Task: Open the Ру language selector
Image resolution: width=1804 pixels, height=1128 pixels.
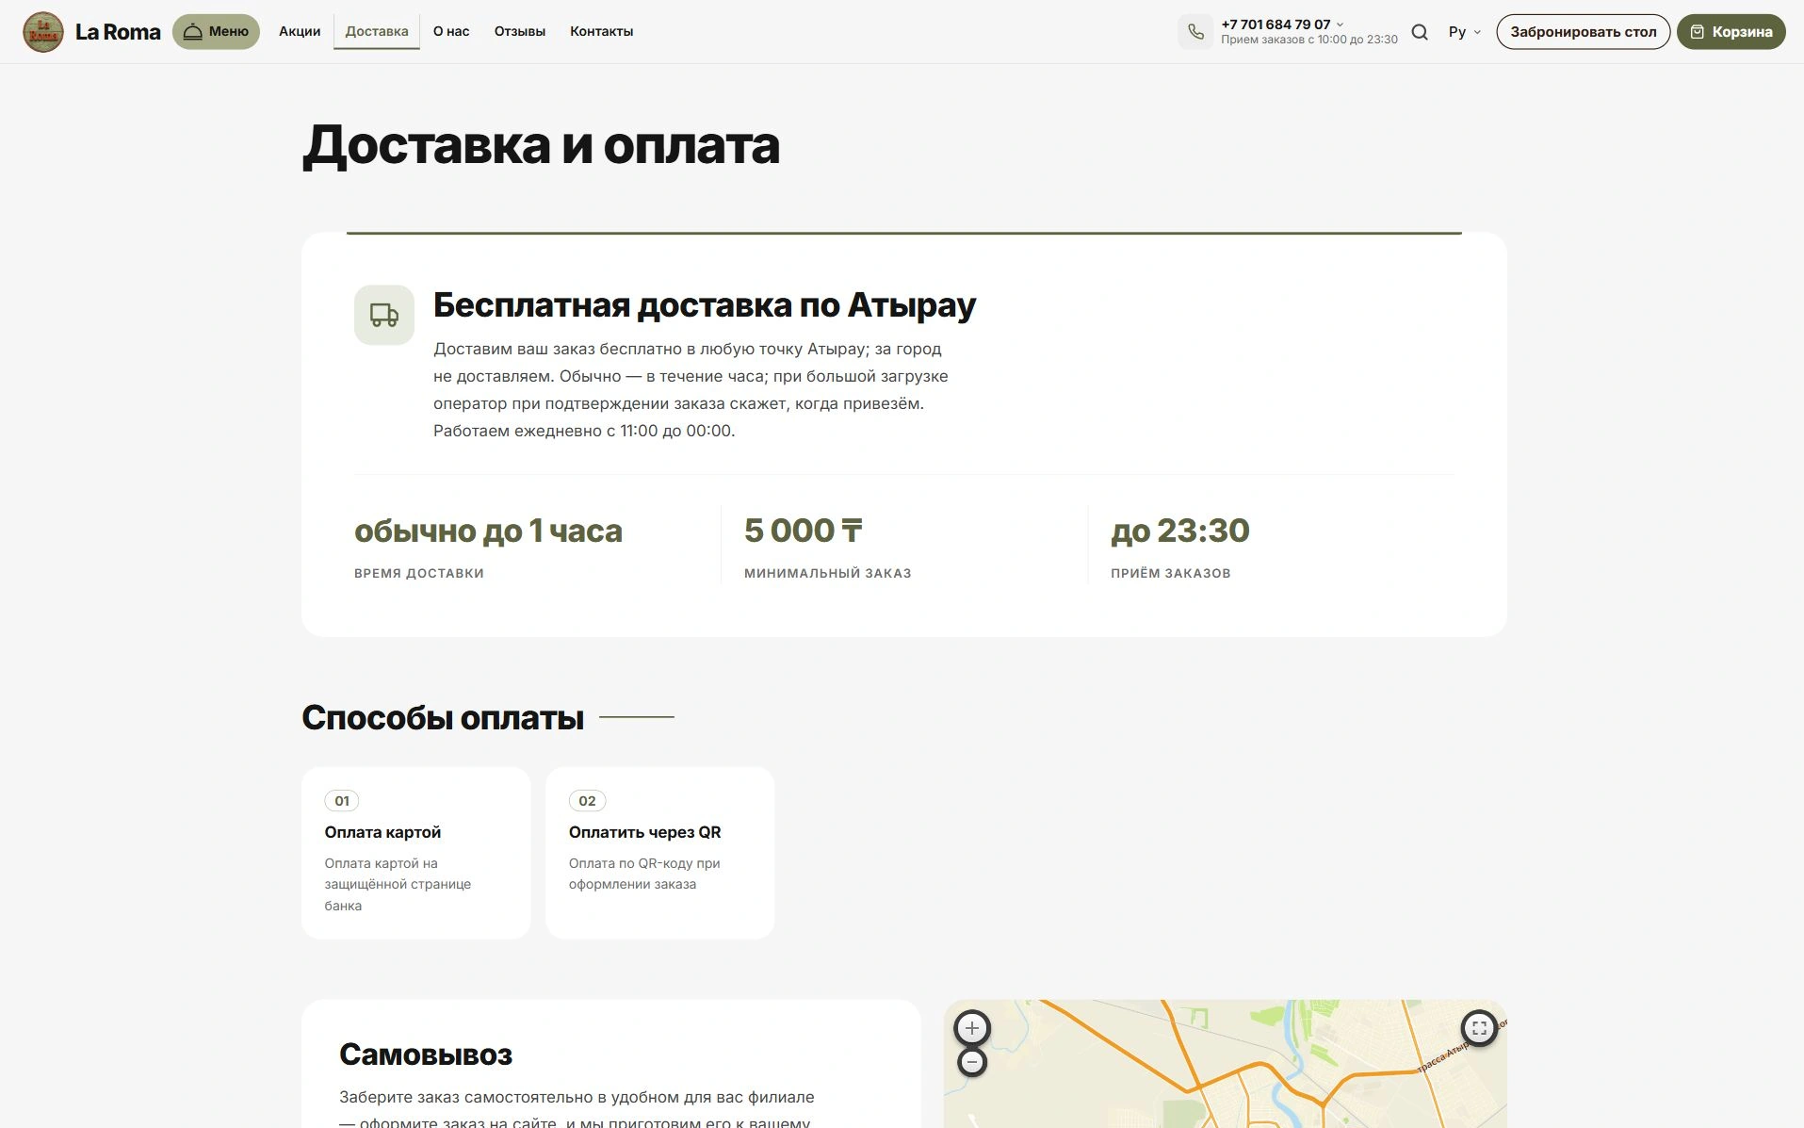Action: coord(1465,32)
